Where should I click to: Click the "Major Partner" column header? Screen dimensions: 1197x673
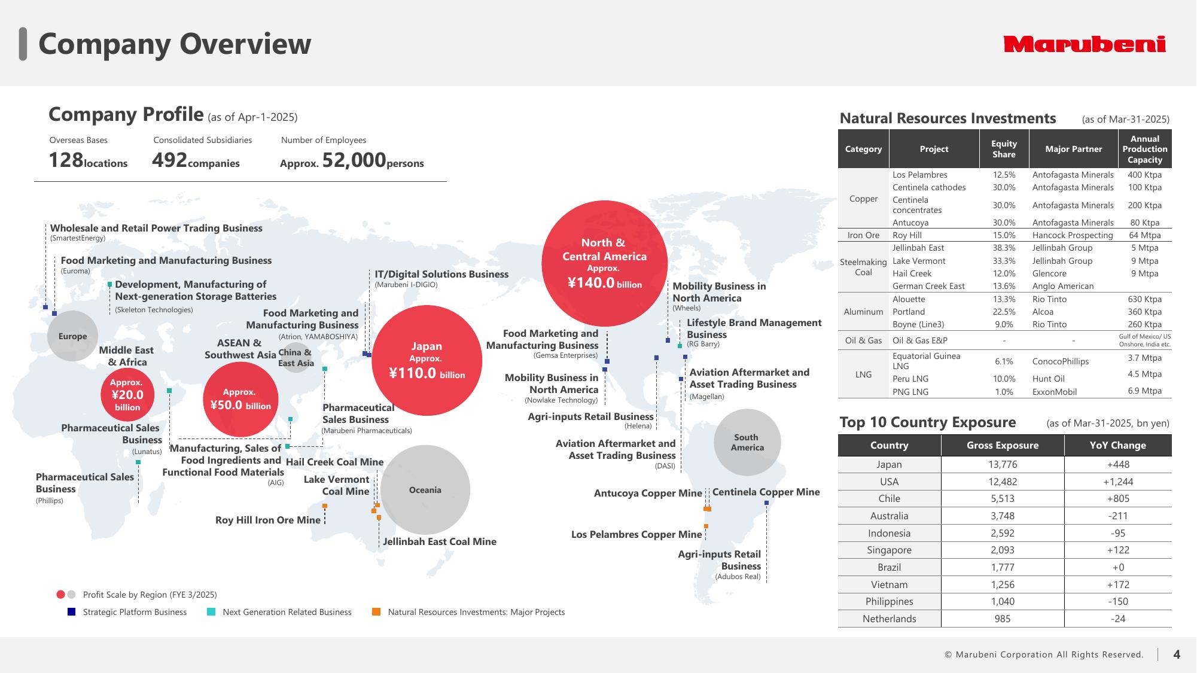(x=1074, y=149)
